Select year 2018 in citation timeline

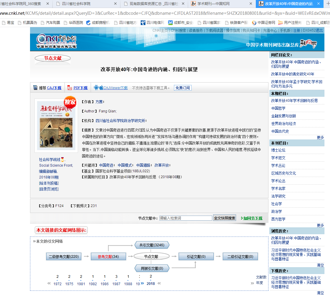coord(150,284)
